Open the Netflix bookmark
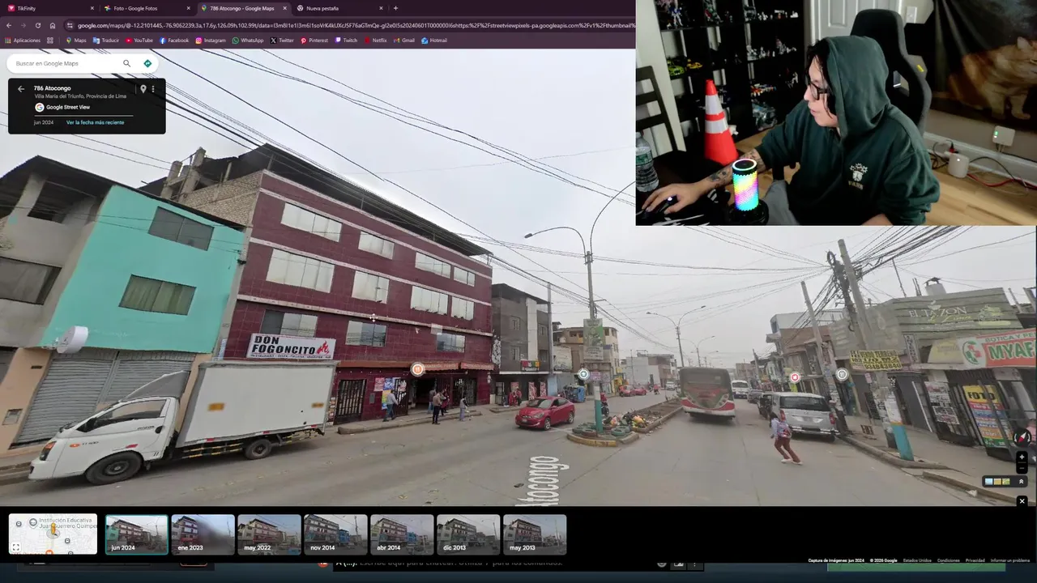 click(376, 40)
